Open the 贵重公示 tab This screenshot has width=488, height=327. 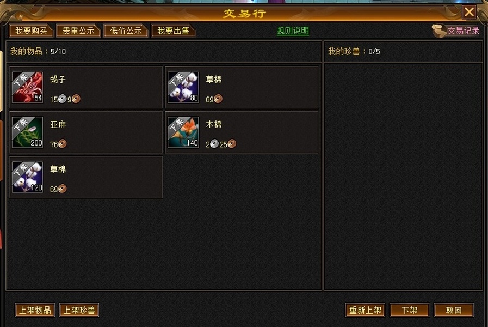click(x=78, y=31)
